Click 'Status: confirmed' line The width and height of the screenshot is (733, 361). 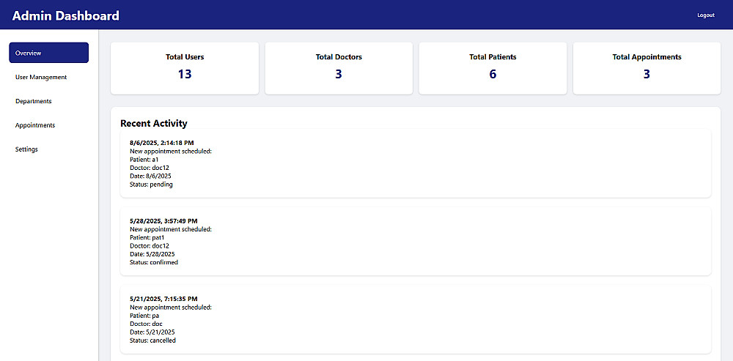(154, 262)
